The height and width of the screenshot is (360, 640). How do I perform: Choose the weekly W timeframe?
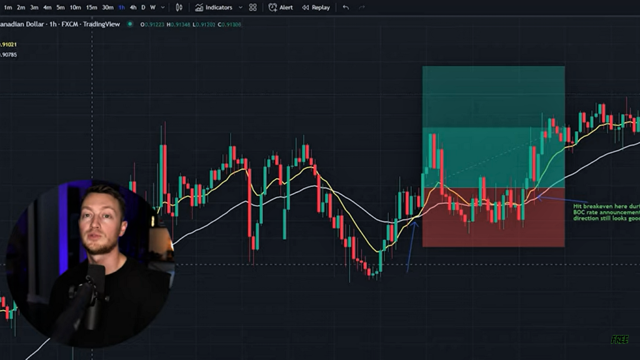[x=152, y=7]
